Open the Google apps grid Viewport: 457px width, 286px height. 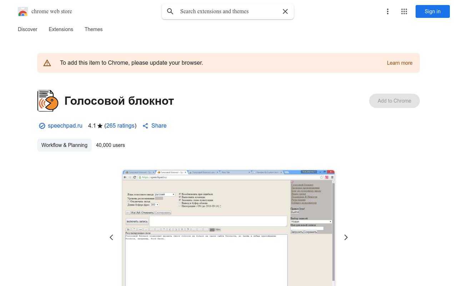(404, 11)
